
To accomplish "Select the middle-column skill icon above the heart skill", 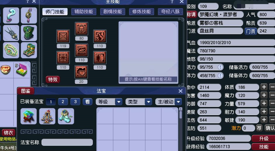I will point(81,50).
